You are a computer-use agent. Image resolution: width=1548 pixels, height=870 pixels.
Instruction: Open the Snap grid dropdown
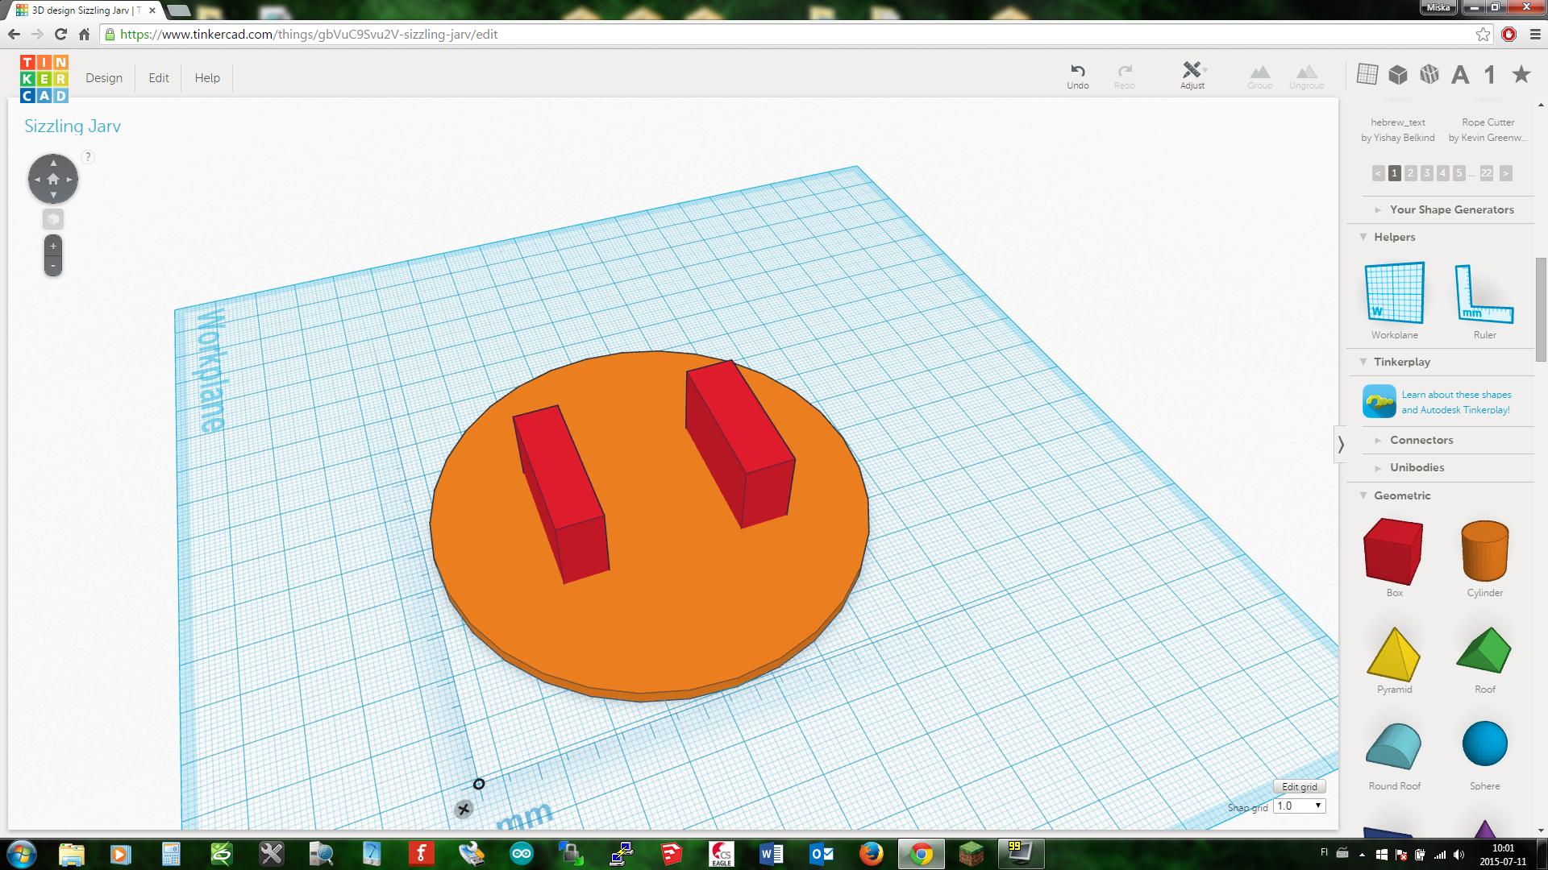(1300, 806)
